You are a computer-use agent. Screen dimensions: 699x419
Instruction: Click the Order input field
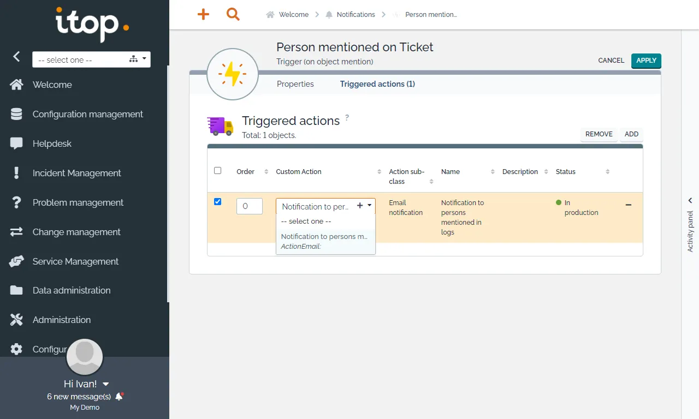click(250, 206)
